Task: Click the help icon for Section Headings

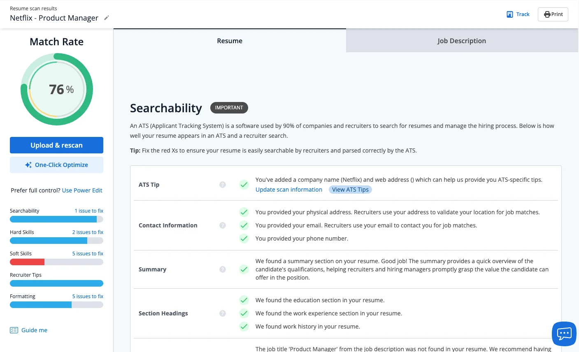Action: pos(223,313)
